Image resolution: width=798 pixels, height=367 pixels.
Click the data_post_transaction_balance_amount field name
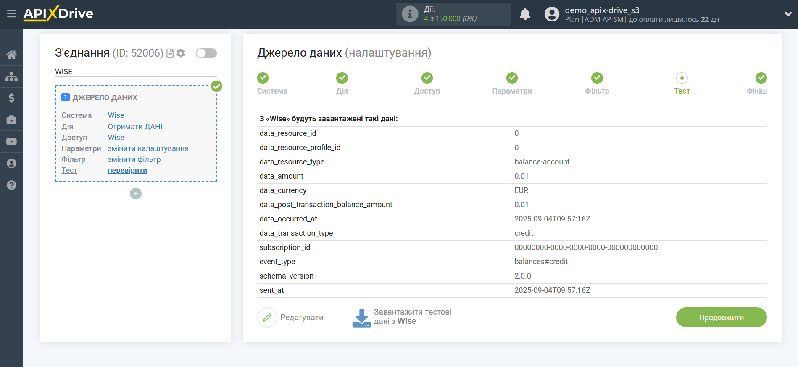pyautogui.click(x=326, y=205)
